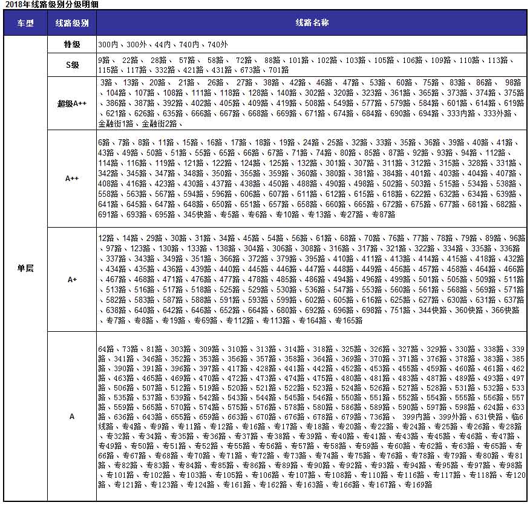Click the 线路级别 column header
The image size is (530, 508).
click(72, 23)
